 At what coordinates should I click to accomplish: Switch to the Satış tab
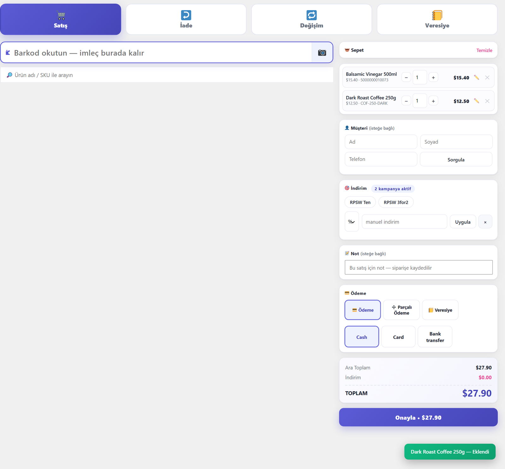click(61, 19)
